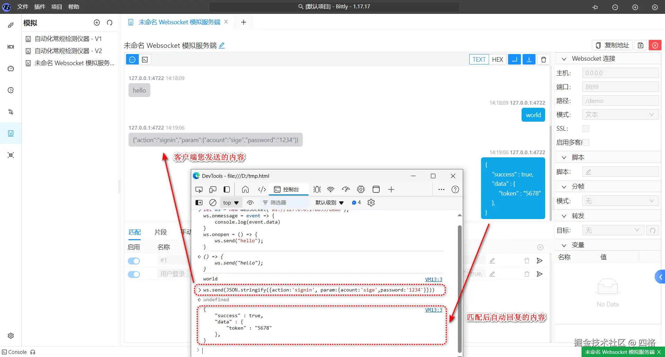Image resolution: width=665 pixels, height=357 pixels.
Task: Open the 模式 文本 dropdown
Action: pyautogui.click(x=620, y=115)
